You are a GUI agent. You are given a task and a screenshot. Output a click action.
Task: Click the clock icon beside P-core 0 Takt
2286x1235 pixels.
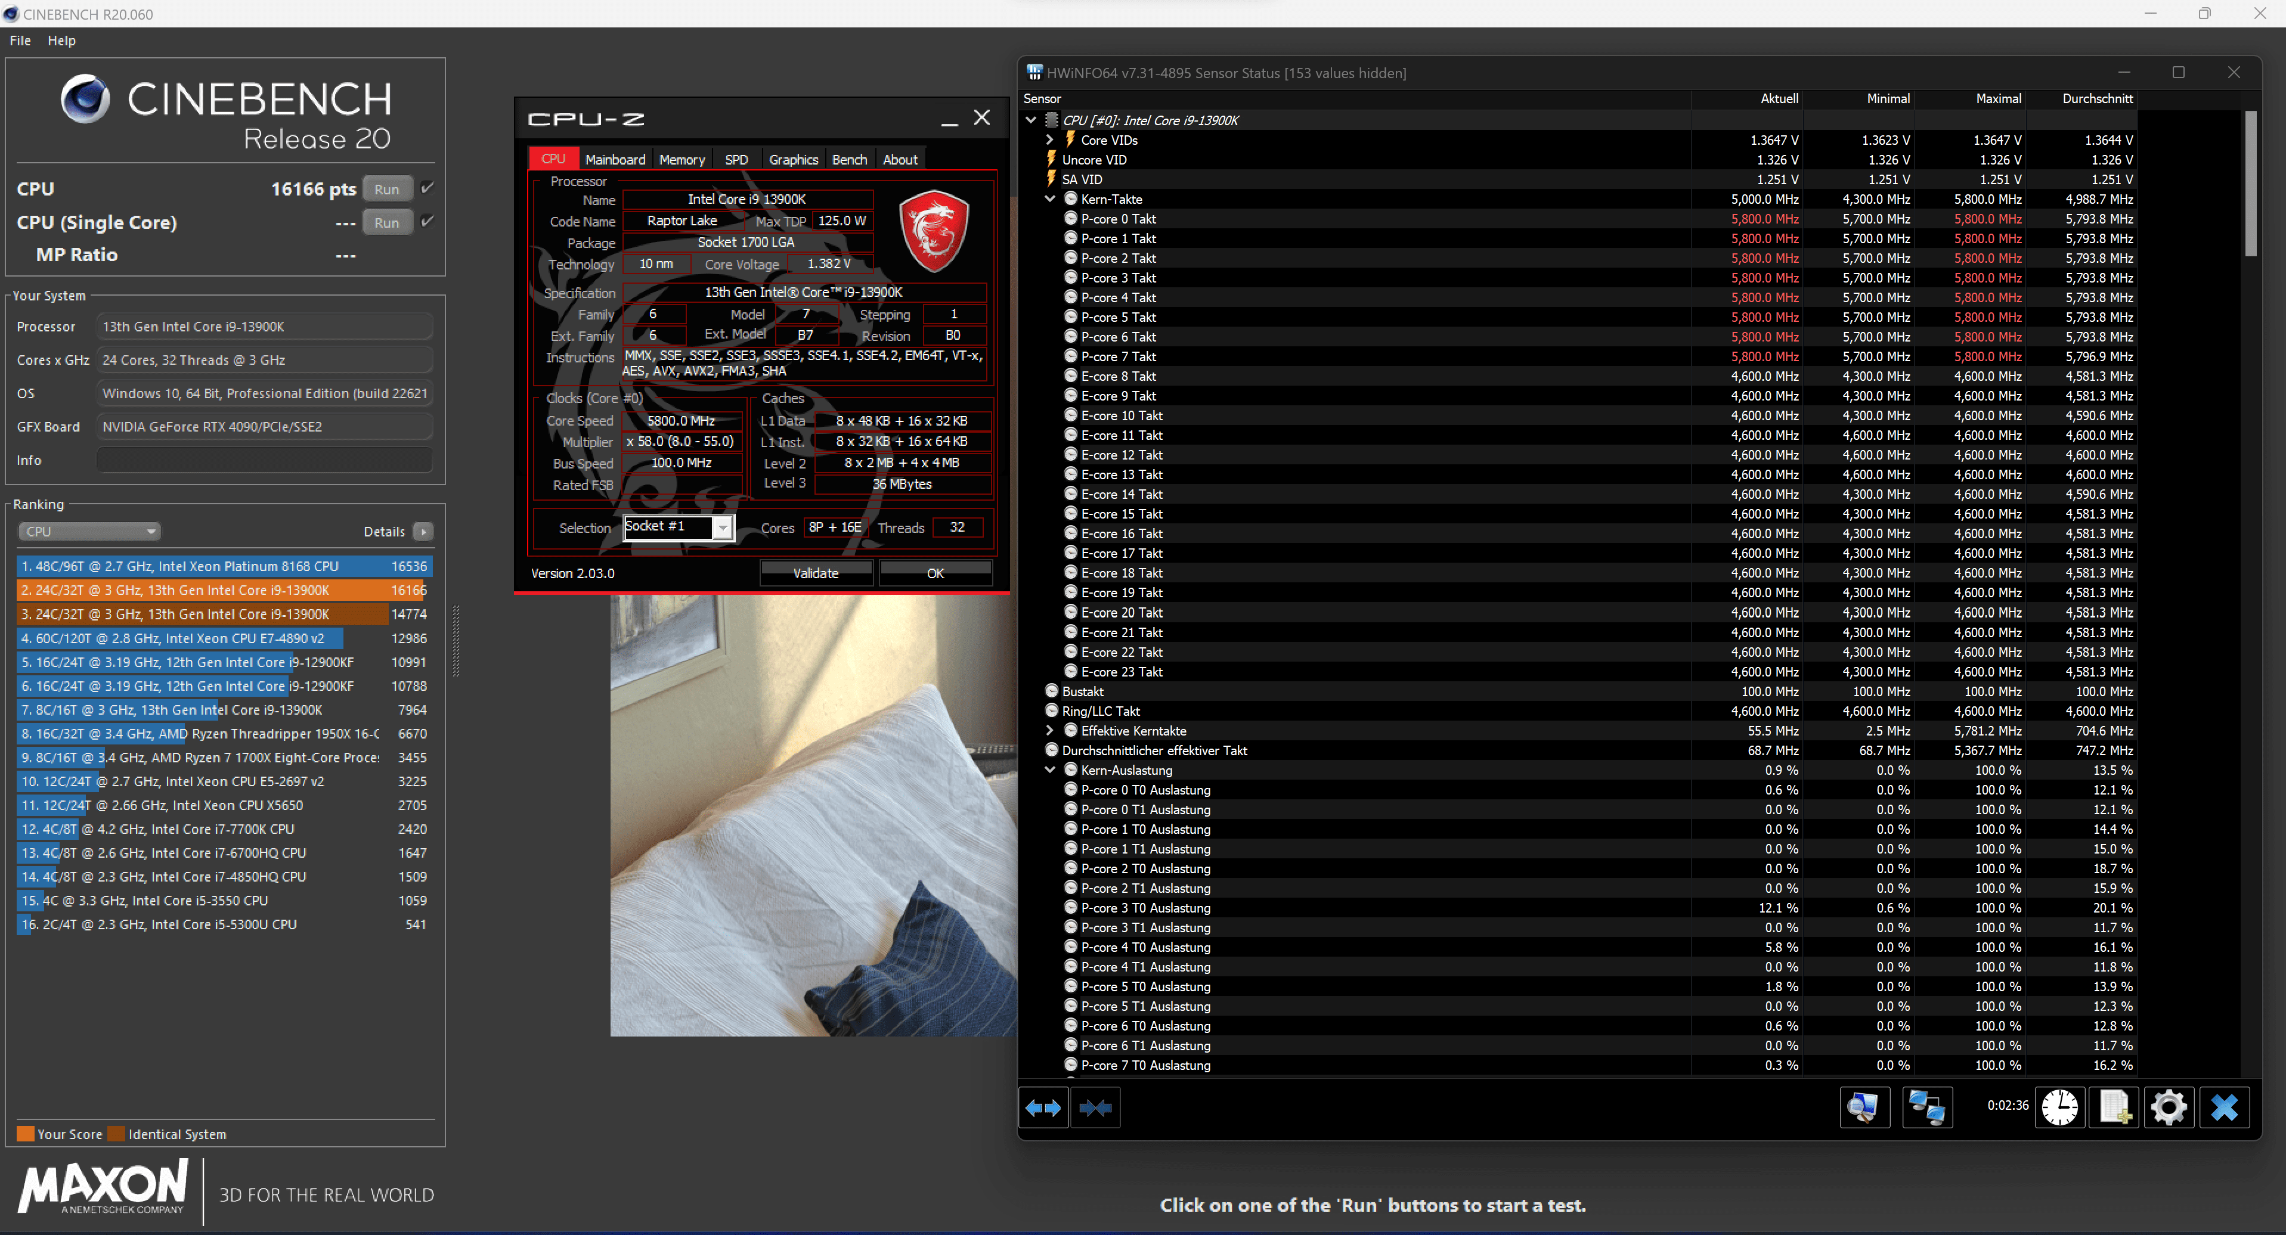1070,218
